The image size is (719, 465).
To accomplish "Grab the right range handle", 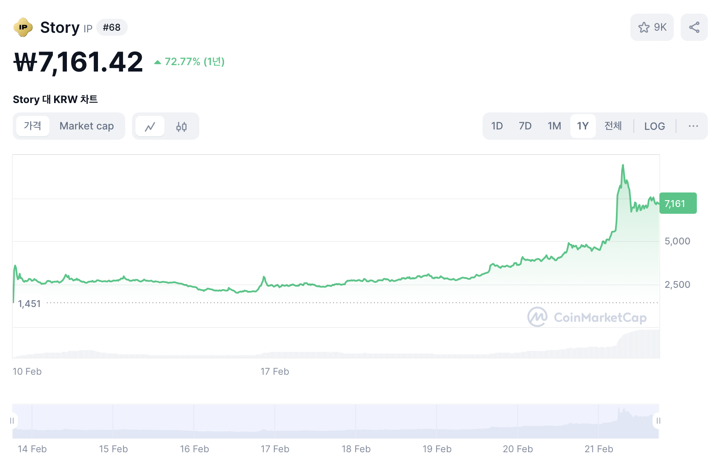I will 658,421.
